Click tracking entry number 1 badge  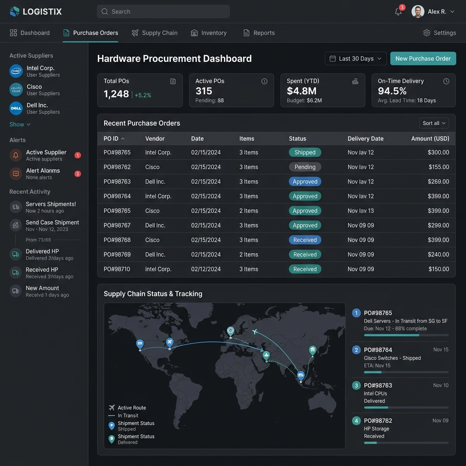click(x=356, y=313)
